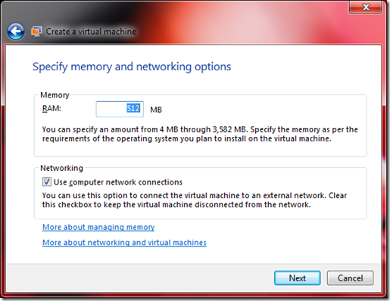Click the virtual machine wizard icon
The width and height of the screenshot is (390, 301).
36,32
